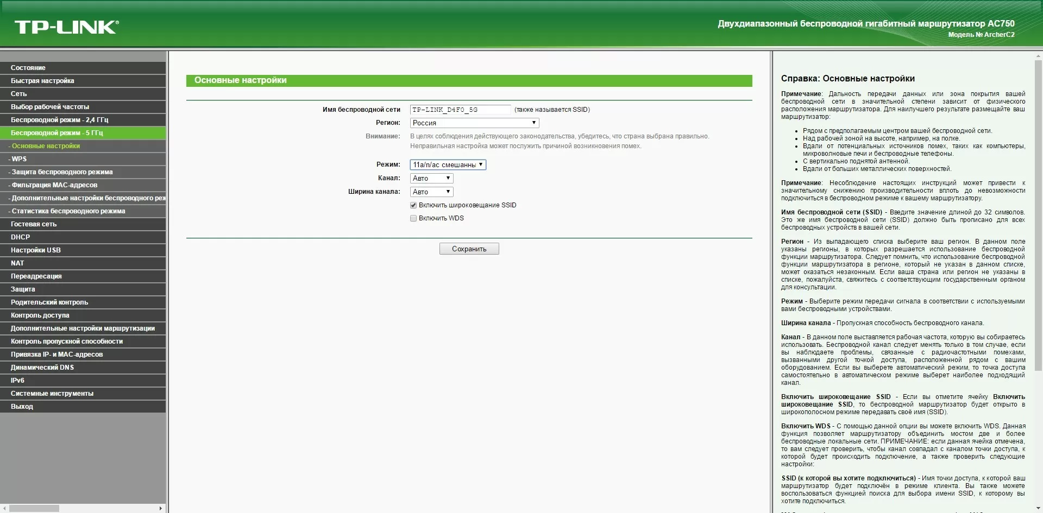This screenshot has height=513, width=1043.
Task: Open Дополнительные настройки маршрутизации
Action: tap(83, 328)
